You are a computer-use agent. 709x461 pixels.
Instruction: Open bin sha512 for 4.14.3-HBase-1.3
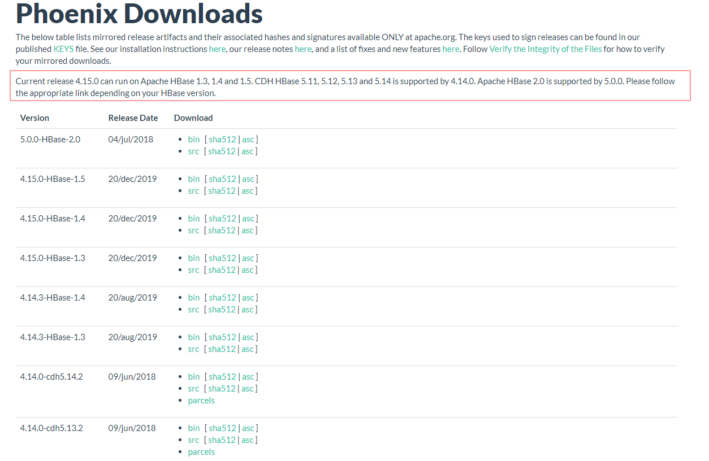222,337
